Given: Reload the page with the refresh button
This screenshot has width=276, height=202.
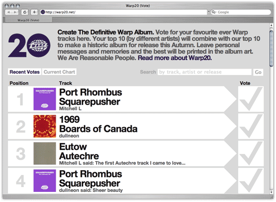Looking at the screenshot, I should [24, 12].
